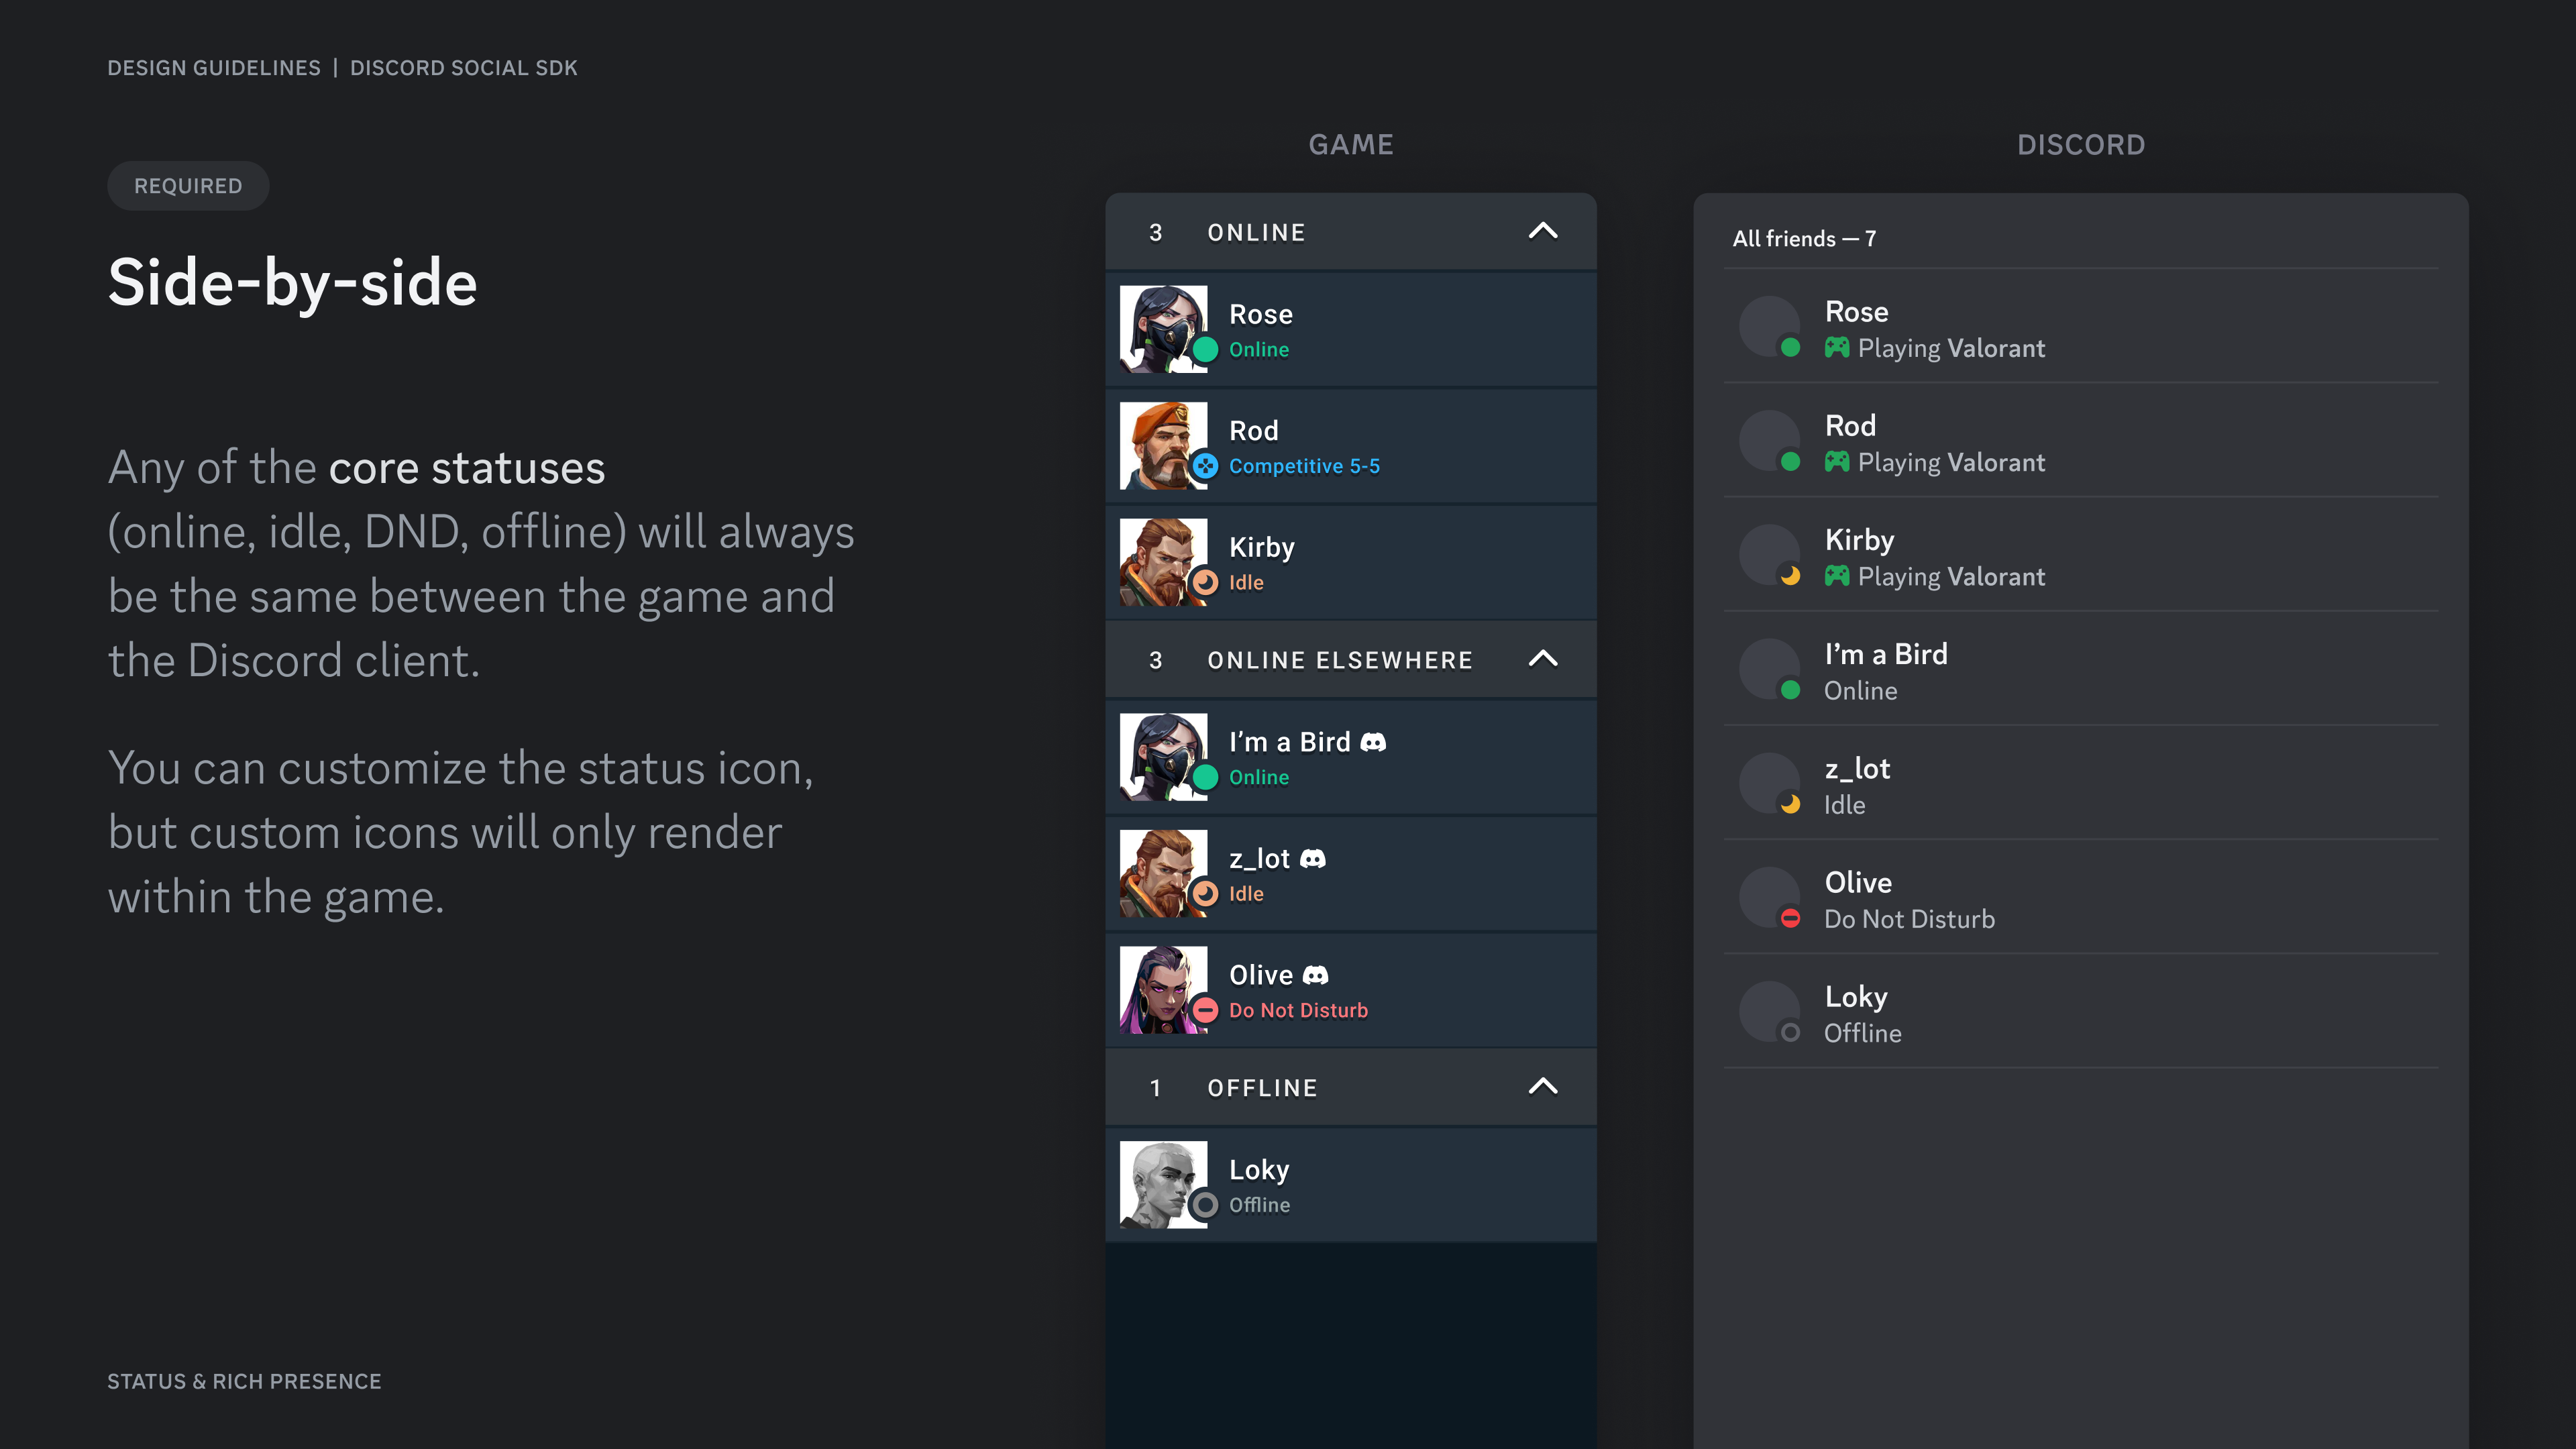2576x1449 pixels.
Task: Click Olive's red Do Not Disturb icon in game list
Action: point(1205,1010)
